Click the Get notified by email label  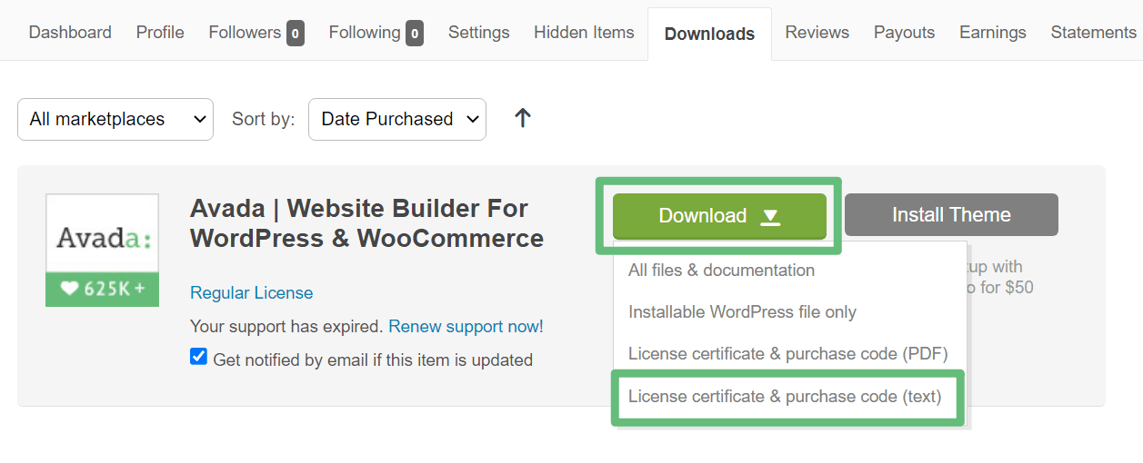point(373,360)
